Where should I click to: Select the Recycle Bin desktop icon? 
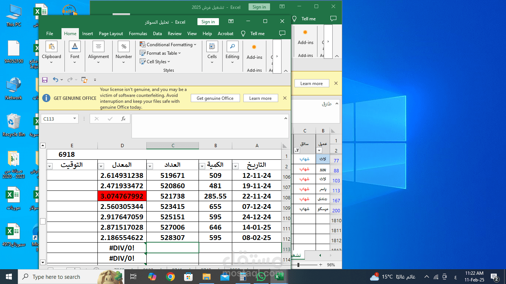[x=14, y=125]
